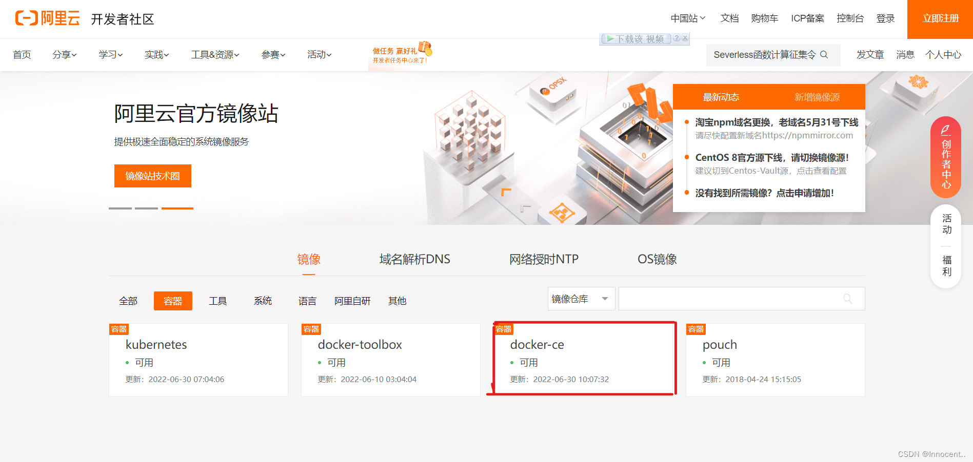
Task: Open 购物车 in top bar
Action: click(765, 18)
